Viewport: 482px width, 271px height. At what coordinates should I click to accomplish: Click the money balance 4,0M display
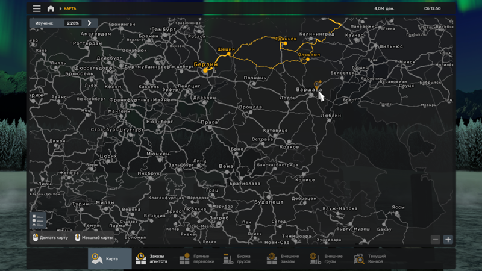pyautogui.click(x=384, y=8)
